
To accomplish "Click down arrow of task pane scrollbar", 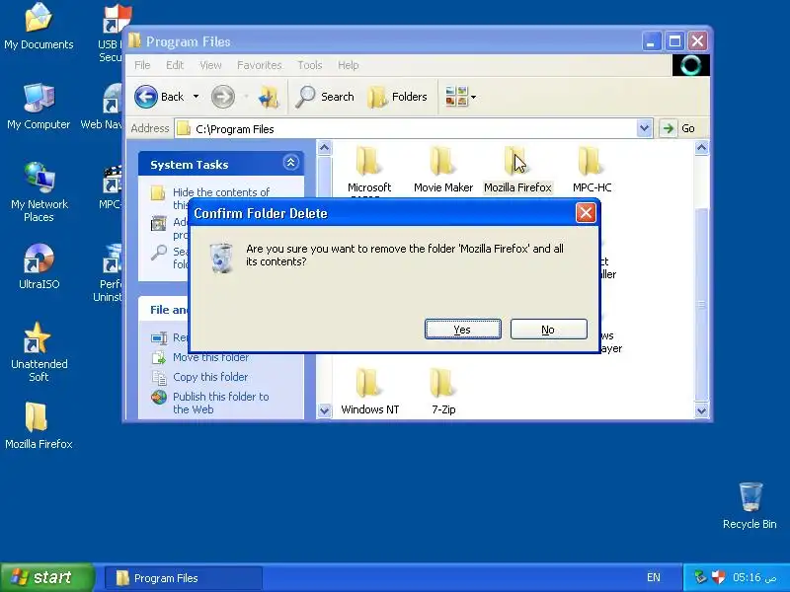I will (325, 410).
